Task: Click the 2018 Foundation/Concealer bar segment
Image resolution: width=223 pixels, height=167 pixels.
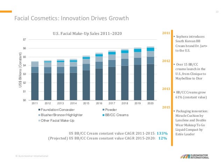Action: pyautogui.click(x=125, y=83)
